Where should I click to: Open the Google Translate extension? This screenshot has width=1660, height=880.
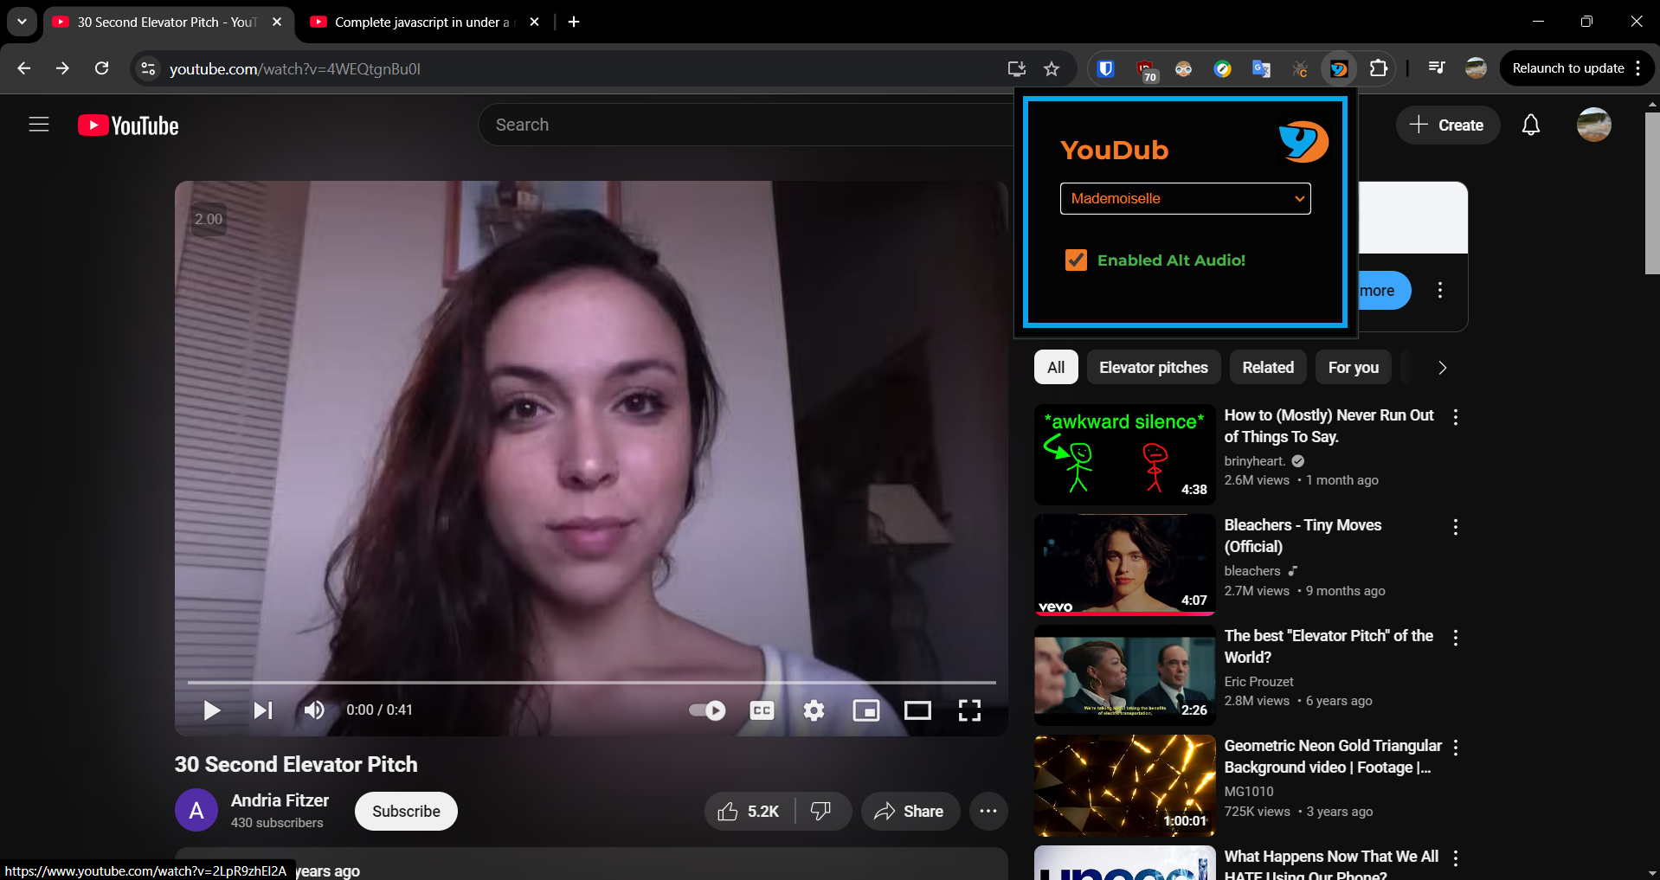pos(1261,68)
